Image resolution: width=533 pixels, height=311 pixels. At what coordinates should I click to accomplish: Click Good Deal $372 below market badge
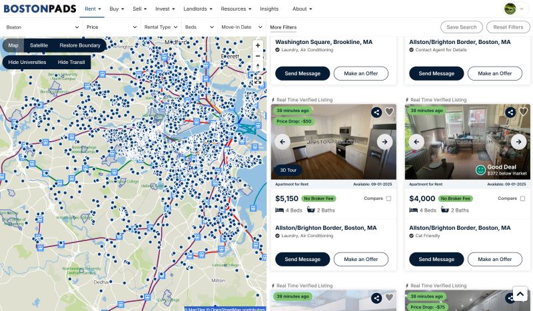pyautogui.click(x=502, y=170)
